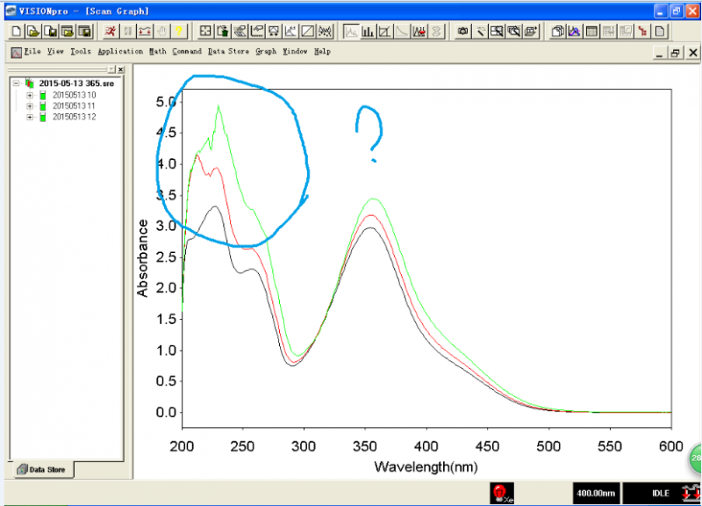Click the 400.00nm wavelength status field
The width and height of the screenshot is (702, 506).
pyautogui.click(x=596, y=493)
